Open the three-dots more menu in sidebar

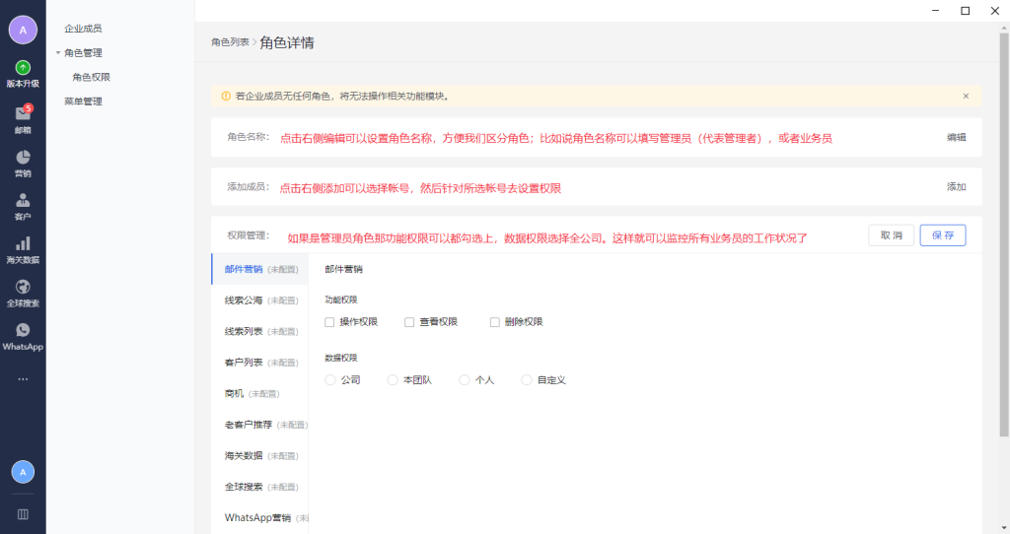tap(23, 379)
